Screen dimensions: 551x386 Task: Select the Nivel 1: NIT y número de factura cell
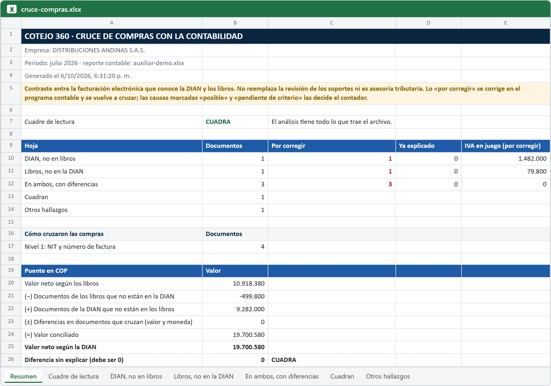tap(112, 247)
